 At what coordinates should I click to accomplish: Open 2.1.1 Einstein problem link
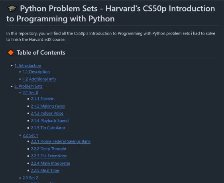click(x=43, y=99)
